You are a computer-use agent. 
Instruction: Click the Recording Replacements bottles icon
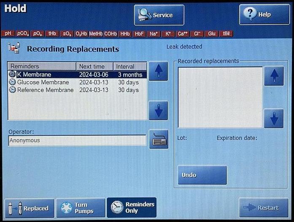tap(14, 48)
